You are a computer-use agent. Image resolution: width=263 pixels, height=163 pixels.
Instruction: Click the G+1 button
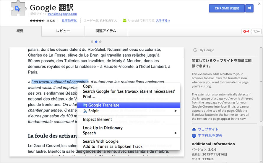click(x=246, y=31)
